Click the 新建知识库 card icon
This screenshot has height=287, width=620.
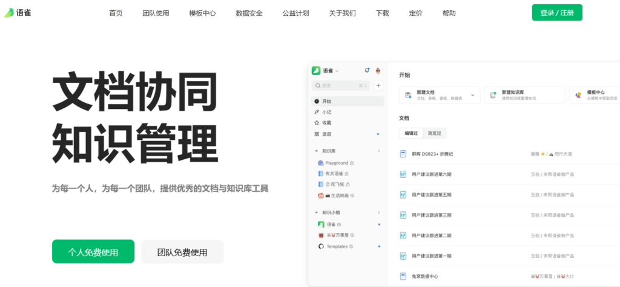(493, 95)
